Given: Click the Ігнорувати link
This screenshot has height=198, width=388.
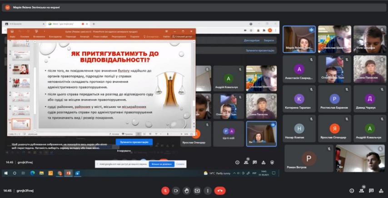Looking at the screenshot, I should coord(124,150).
